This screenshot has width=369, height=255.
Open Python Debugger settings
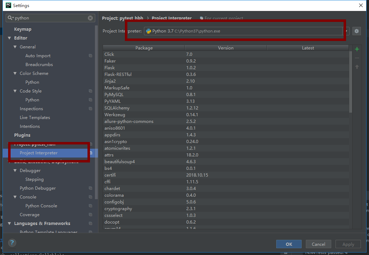click(x=38, y=188)
